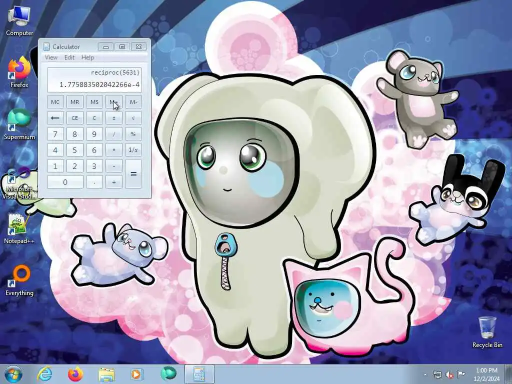Click digit 2 on Calculator

75,166
